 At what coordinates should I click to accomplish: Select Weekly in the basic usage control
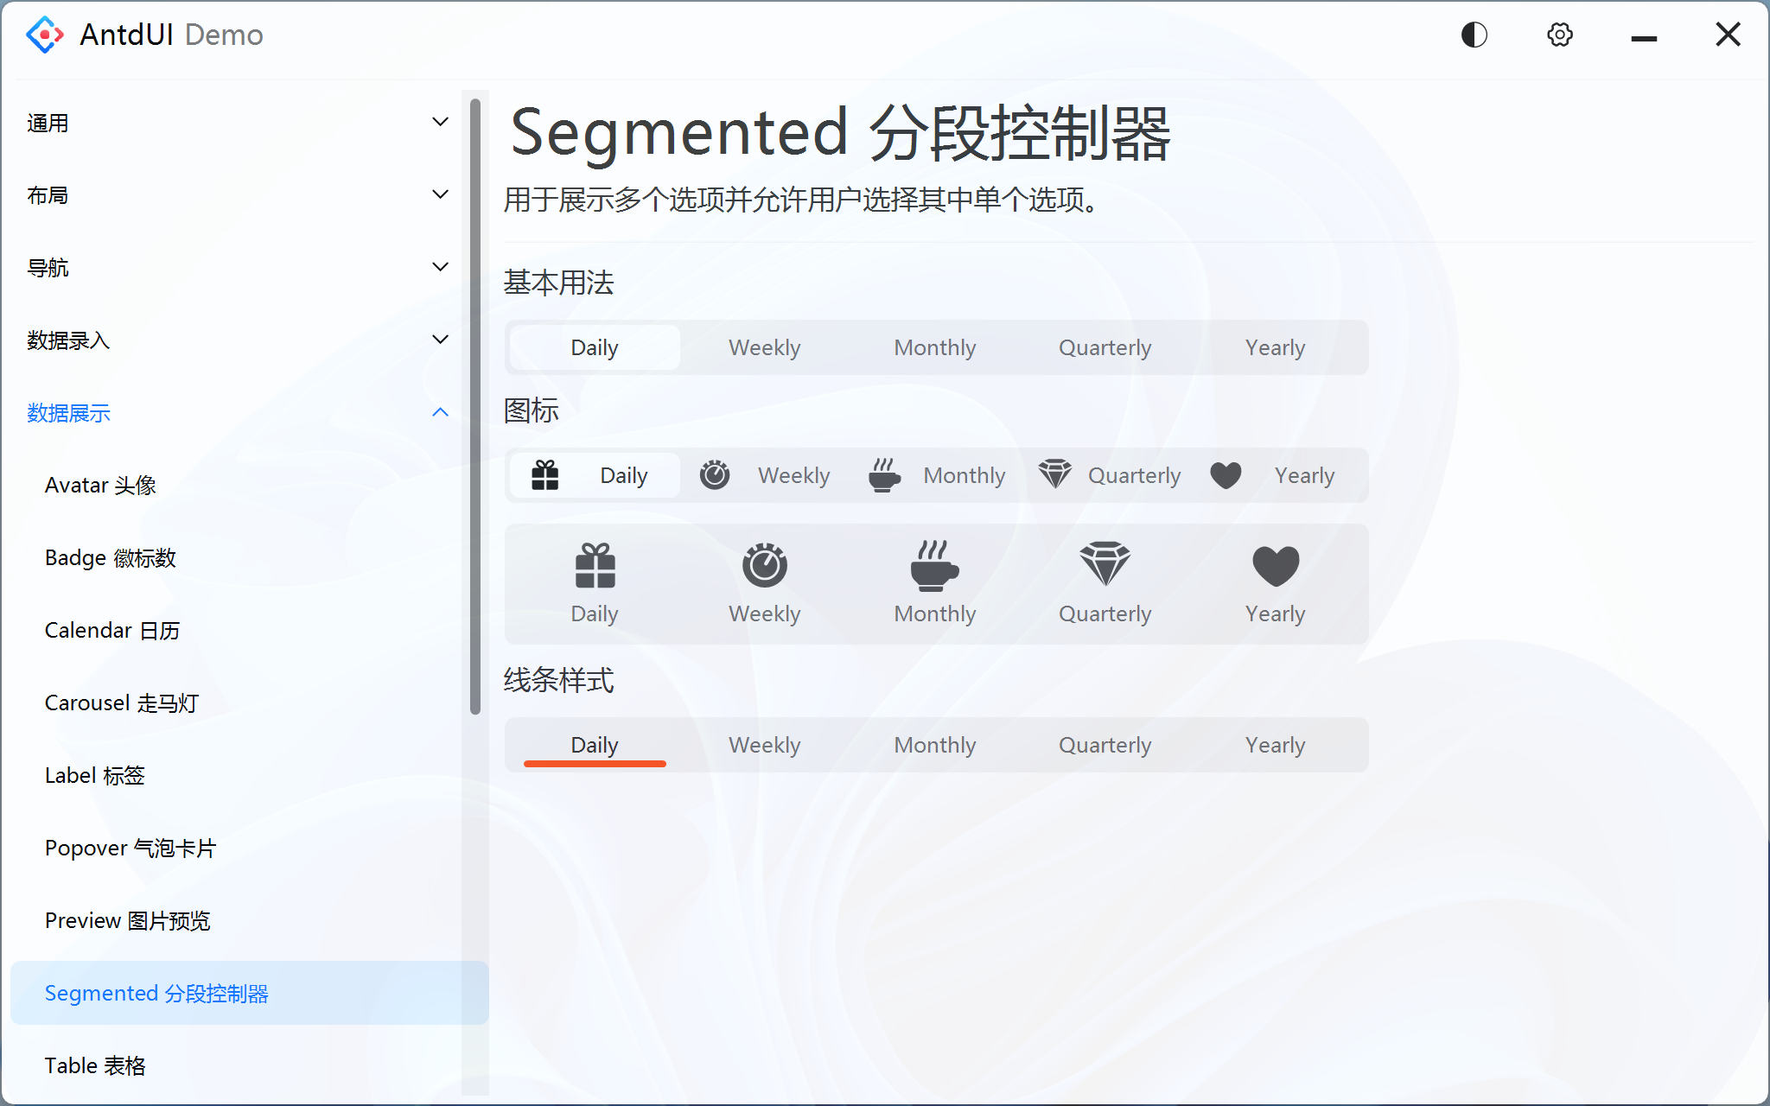click(x=764, y=347)
